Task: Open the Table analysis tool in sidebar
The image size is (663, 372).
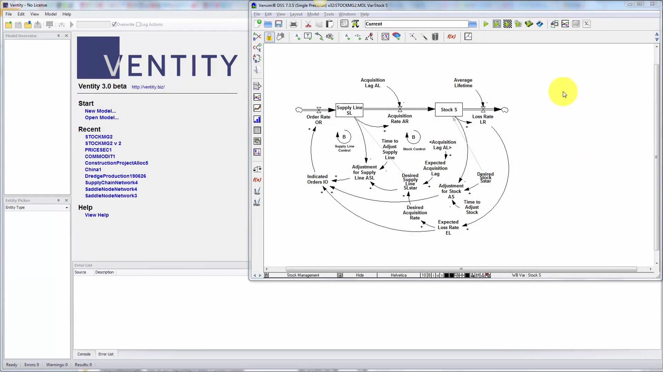Action: [257, 130]
